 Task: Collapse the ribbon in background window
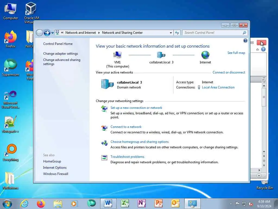click(x=257, y=50)
